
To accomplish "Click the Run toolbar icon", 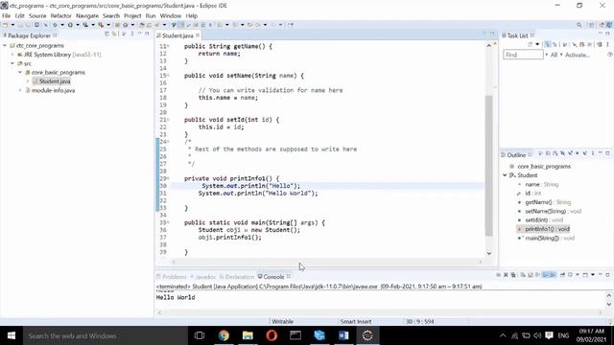I will point(70,25).
